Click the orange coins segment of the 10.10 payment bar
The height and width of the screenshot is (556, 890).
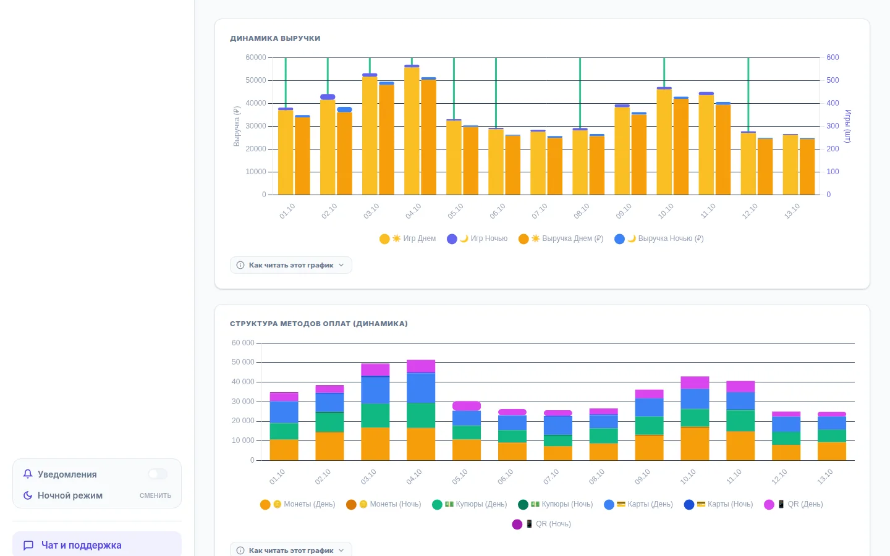[x=695, y=444]
